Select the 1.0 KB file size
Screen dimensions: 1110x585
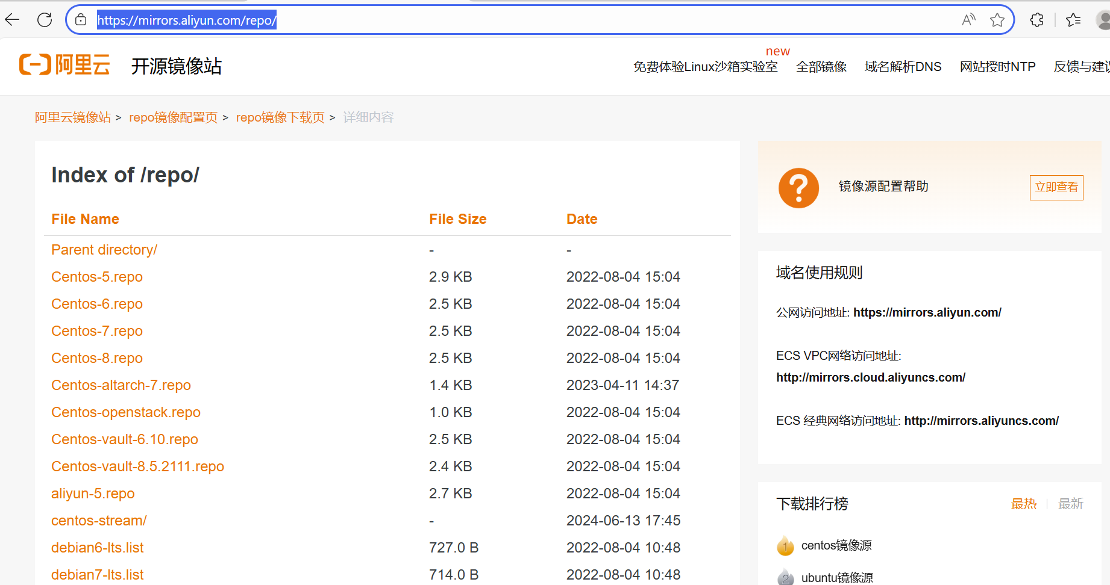pos(451,412)
